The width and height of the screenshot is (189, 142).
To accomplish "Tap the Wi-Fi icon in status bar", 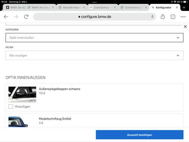I will (x=175, y=2).
